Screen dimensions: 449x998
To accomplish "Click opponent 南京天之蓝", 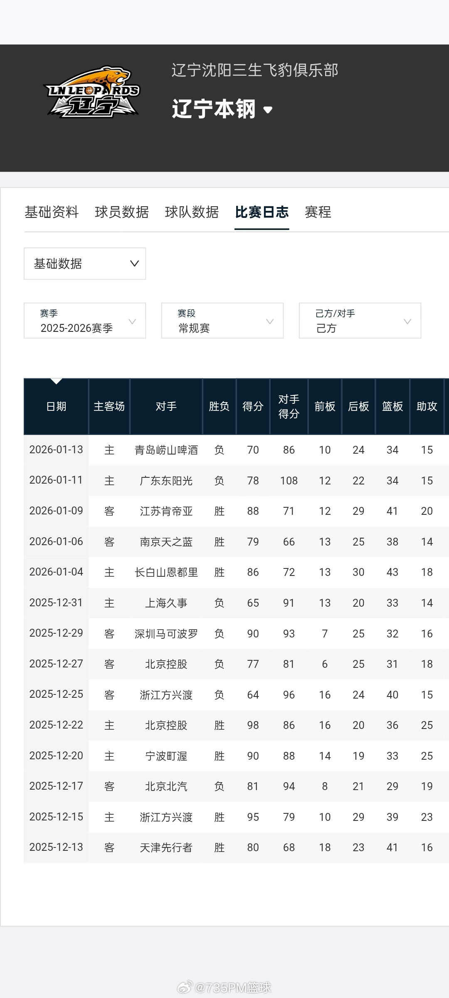I will (x=166, y=542).
